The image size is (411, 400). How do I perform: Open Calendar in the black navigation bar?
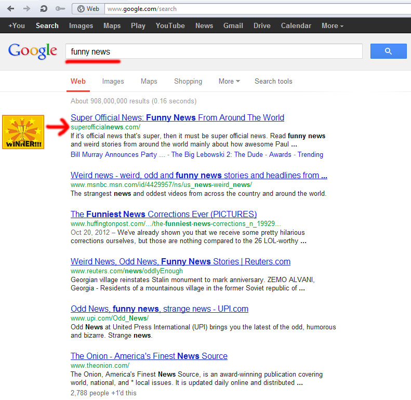(x=296, y=25)
